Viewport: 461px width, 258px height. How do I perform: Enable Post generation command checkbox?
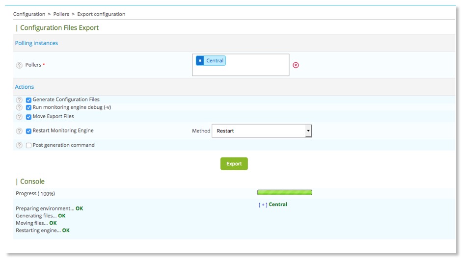[x=28, y=145]
